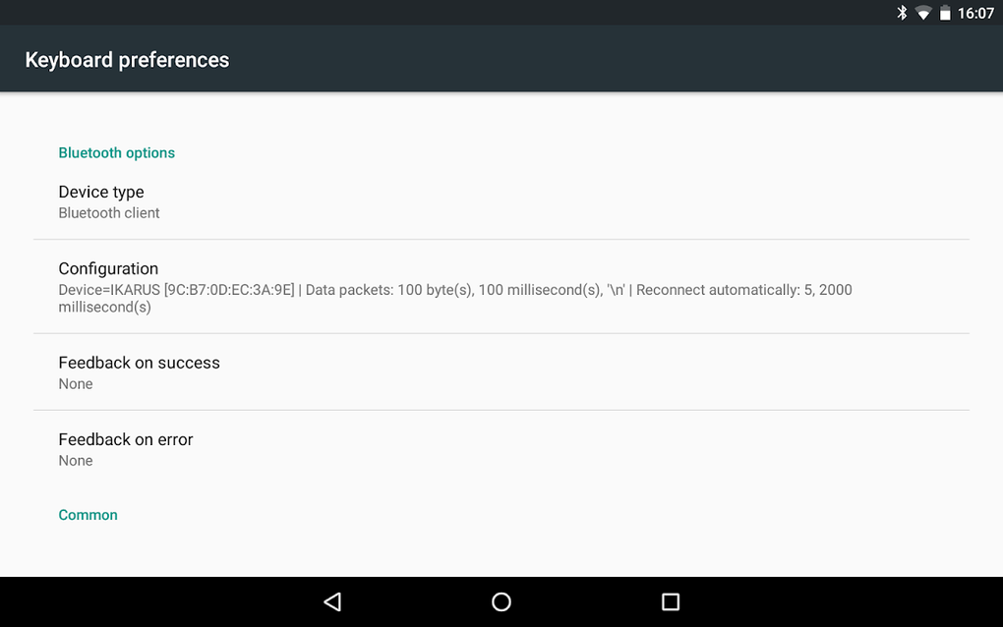Image resolution: width=1003 pixels, height=627 pixels.
Task: Click 'None' under Feedback on error
Action: pyautogui.click(x=76, y=461)
